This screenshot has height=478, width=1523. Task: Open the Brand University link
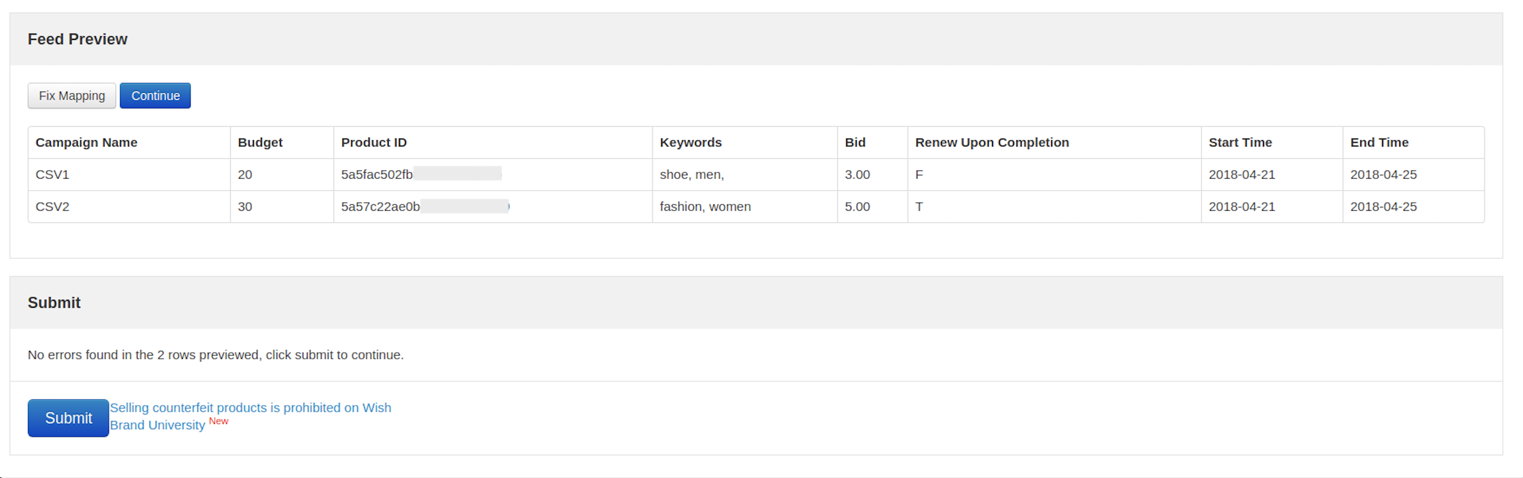157,425
